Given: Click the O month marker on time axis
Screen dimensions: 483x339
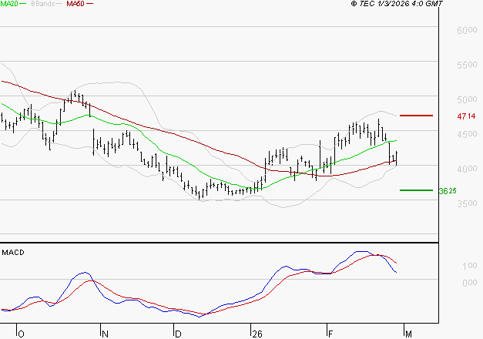Looking at the screenshot, I should [x=21, y=334].
